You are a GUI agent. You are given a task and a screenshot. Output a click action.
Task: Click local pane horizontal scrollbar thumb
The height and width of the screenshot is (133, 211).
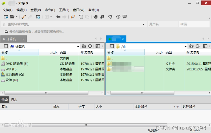click(47, 93)
